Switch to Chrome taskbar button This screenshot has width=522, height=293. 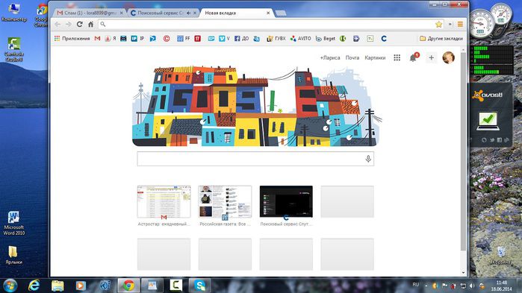coord(128,286)
